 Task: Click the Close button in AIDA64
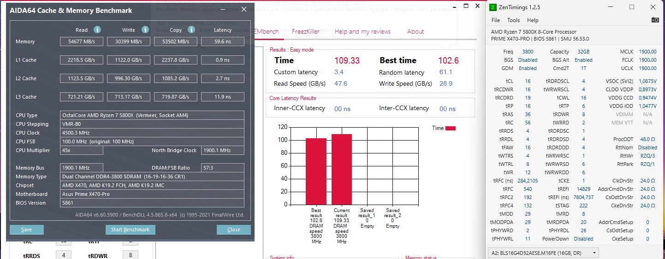pos(234,230)
